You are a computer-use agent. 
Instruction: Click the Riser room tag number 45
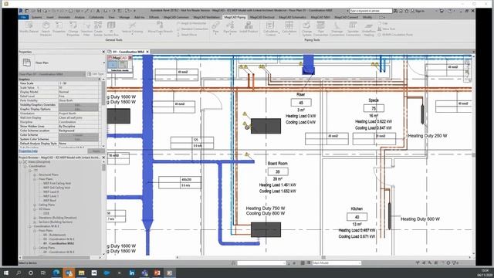pos(301,103)
